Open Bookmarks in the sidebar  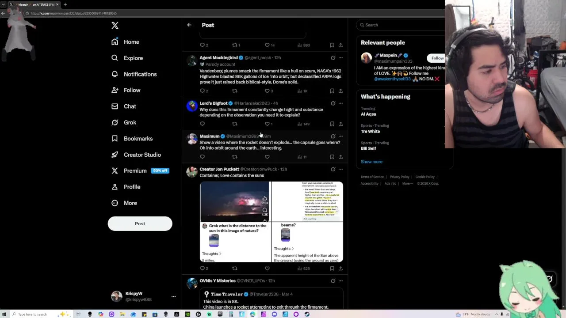coord(132,139)
